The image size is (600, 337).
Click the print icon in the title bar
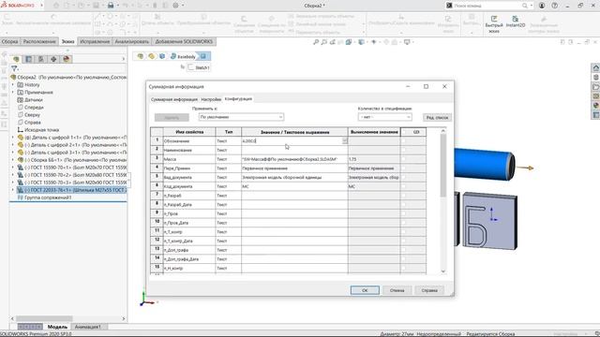tap(111, 6)
